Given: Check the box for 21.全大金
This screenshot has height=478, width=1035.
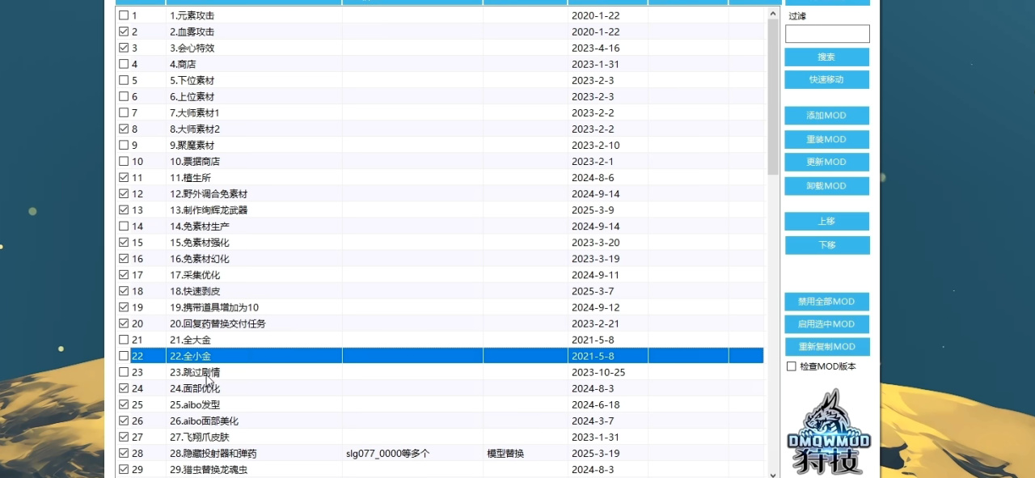Looking at the screenshot, I should (124, 340).
